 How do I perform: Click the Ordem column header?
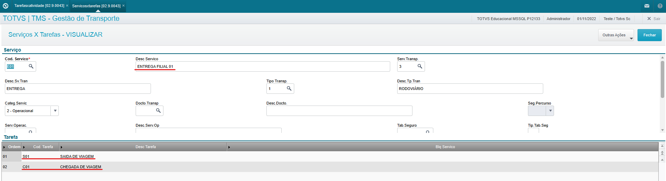(12, 147)
